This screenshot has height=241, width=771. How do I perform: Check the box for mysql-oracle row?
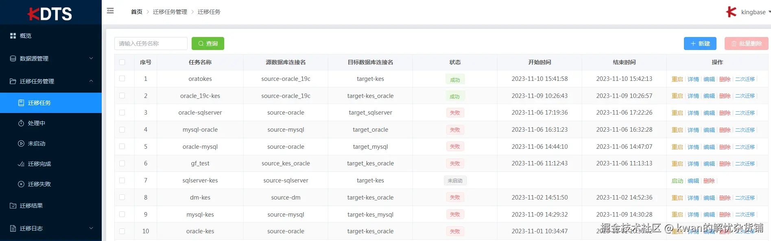point(122,130)
